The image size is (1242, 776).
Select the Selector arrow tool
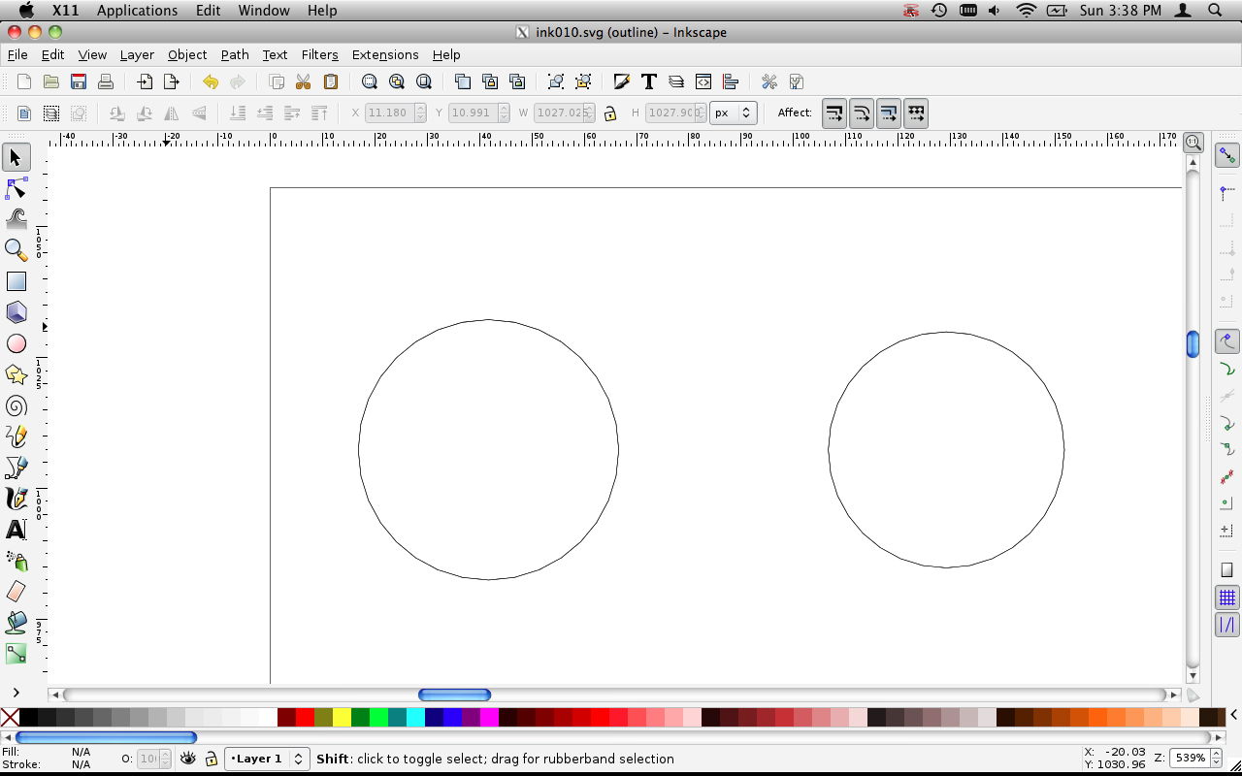coord(16,157)
